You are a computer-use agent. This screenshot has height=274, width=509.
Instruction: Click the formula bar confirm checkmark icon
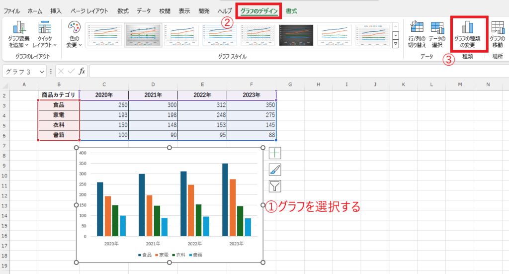72,71
